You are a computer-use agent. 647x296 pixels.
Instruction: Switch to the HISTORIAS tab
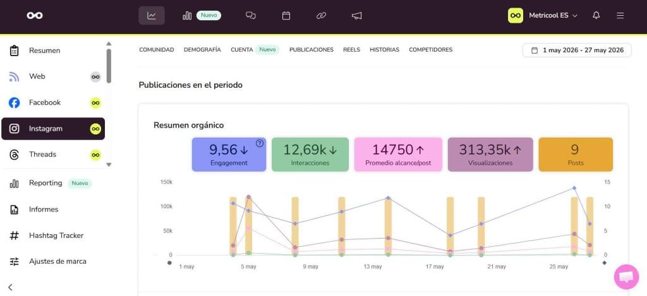point(385,49)
